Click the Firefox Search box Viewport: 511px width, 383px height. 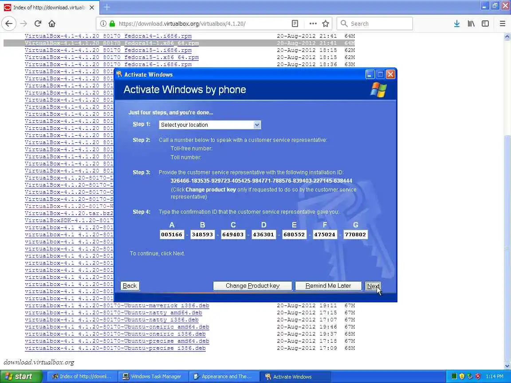tap(375, 23)
